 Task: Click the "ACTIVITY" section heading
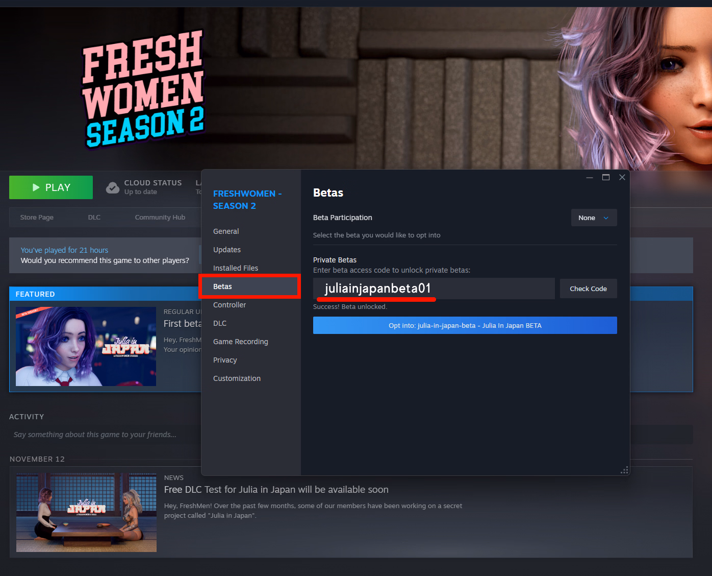(x=27, y=417)
